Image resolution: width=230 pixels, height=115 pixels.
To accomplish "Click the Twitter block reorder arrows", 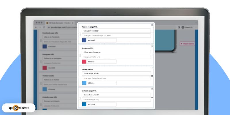I will coord(152,76).
